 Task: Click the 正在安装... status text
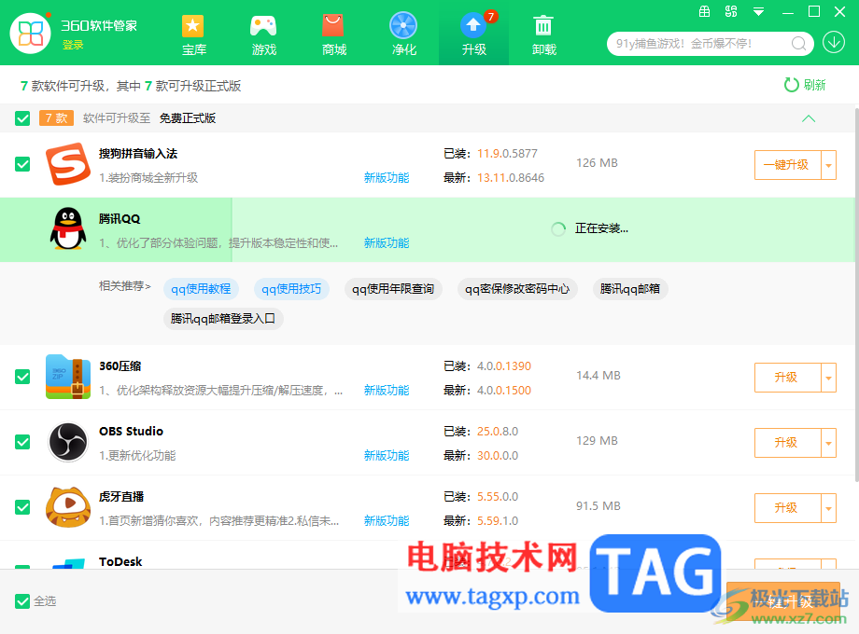tap(601, 228)
